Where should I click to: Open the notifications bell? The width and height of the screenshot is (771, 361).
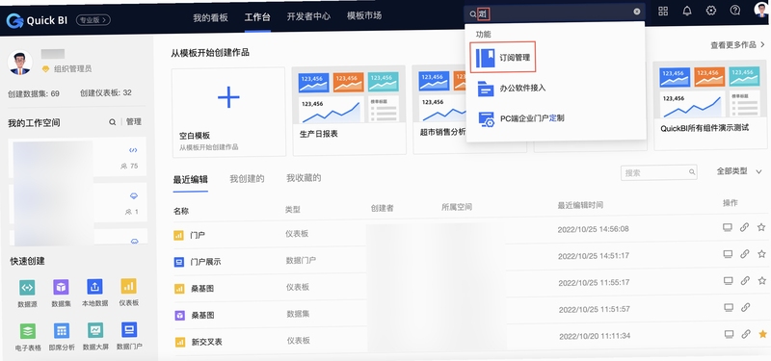pyautogui.click(x=687, y=11)
